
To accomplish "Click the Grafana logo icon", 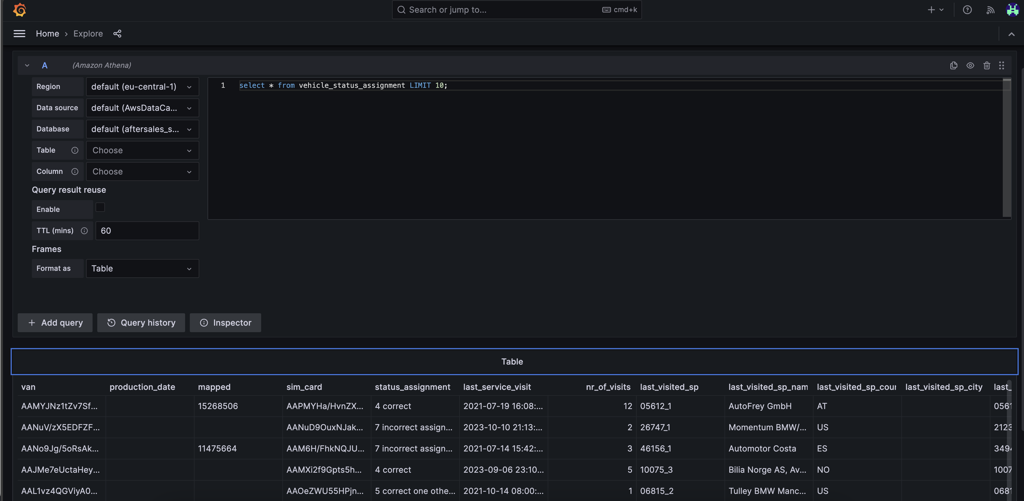I will (x=19, y=10).
